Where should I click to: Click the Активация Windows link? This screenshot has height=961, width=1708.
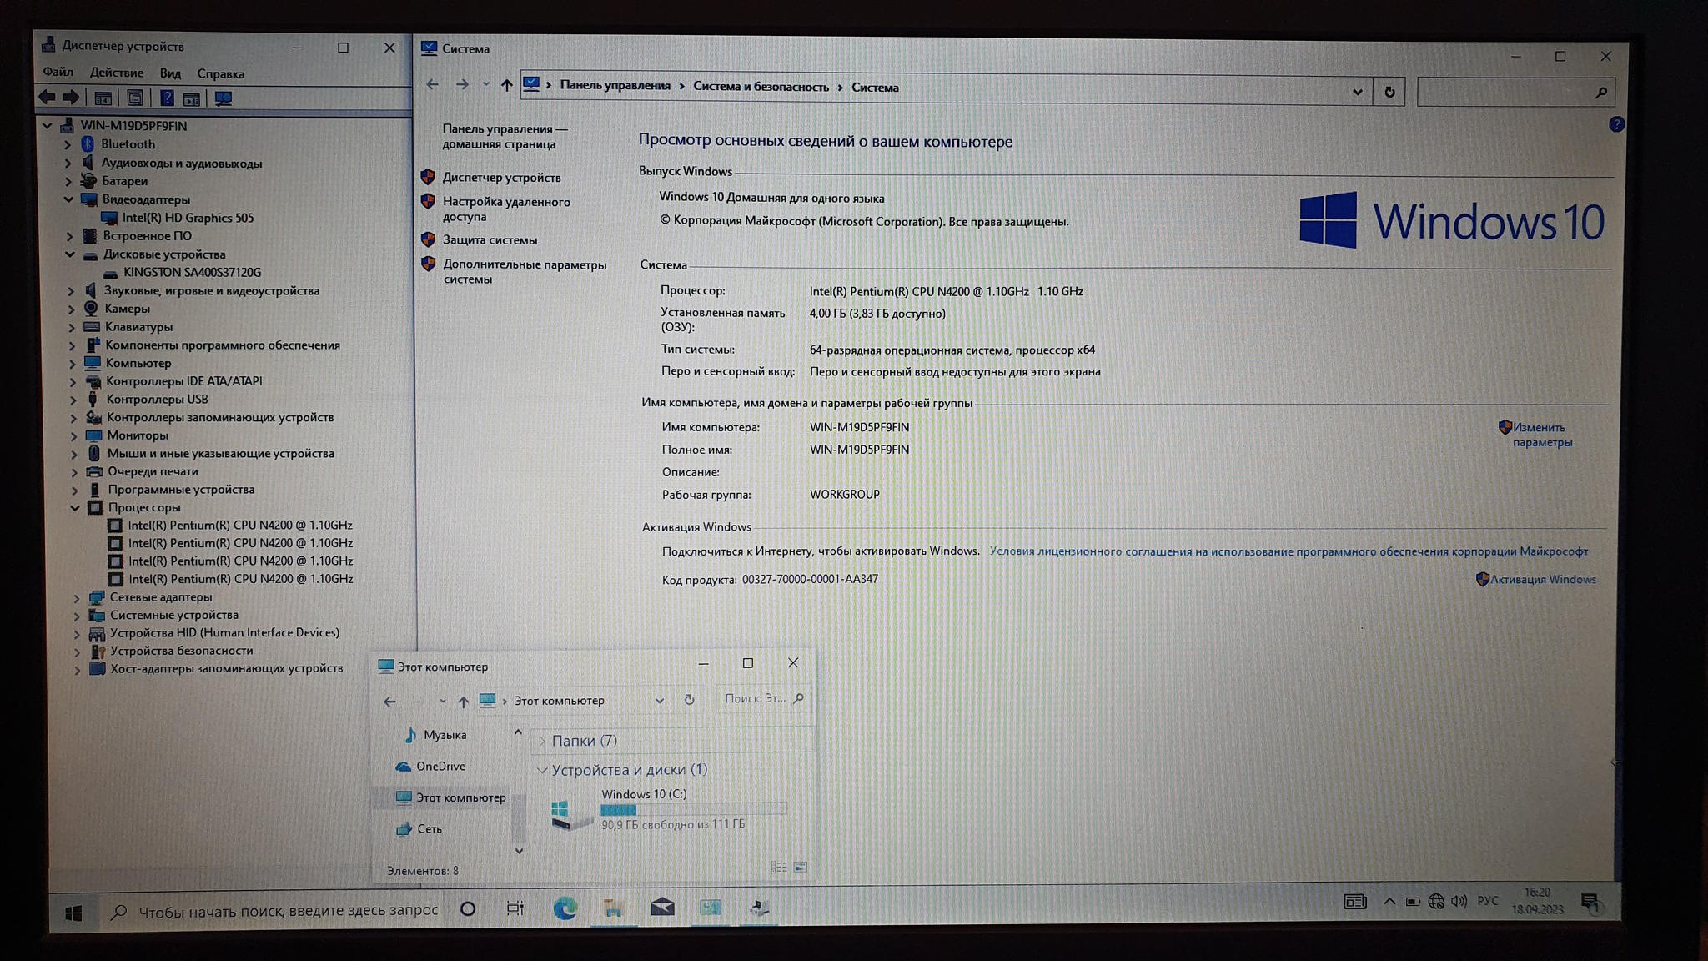coord(1542,579)
